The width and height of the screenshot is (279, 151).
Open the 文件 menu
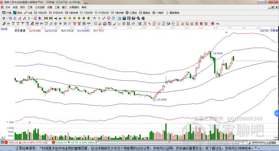8,7
